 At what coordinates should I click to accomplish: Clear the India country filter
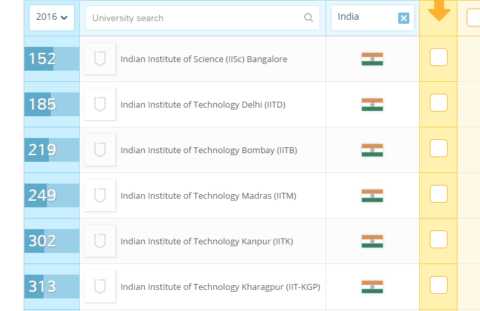click(403, 18)
